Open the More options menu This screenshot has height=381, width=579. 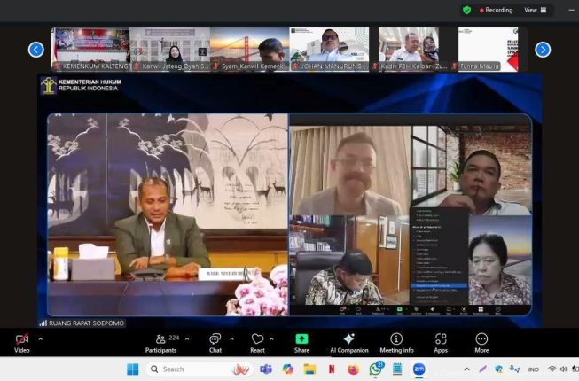(x=481, y=343)
